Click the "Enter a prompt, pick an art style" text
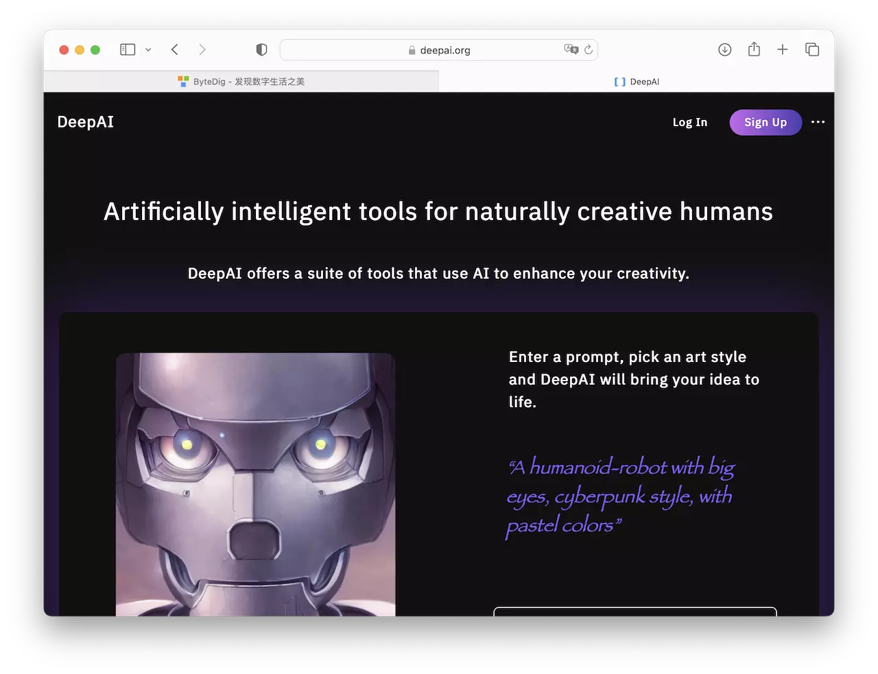The width and height of the screenshot is (878, 674). pyautogui.click(x=634, y=379)
